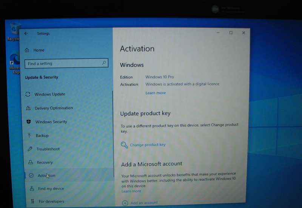Viewport: 302px width, 208px height.
Task: Click Learn more under Microsoft account text
Action: [x=131, y=191]
